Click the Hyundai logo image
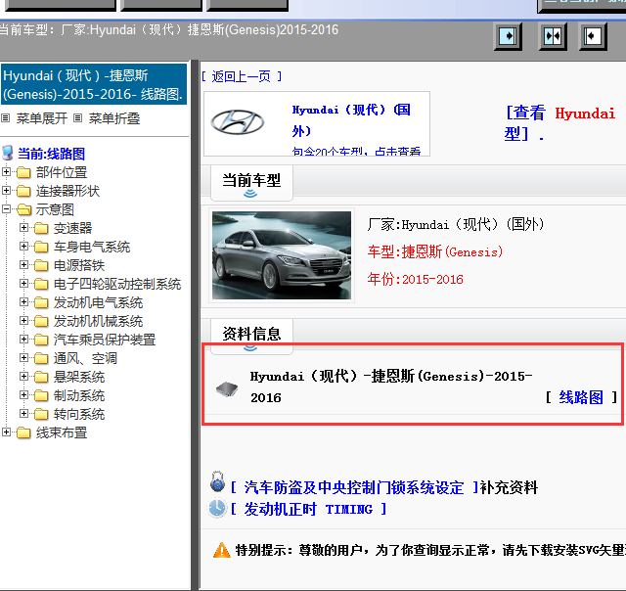Image resolution: width=626 pixels, height=591 pixels. click(237, 121)
